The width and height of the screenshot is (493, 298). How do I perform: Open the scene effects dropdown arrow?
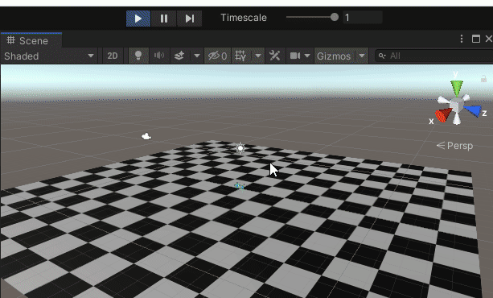coord(197,56)
